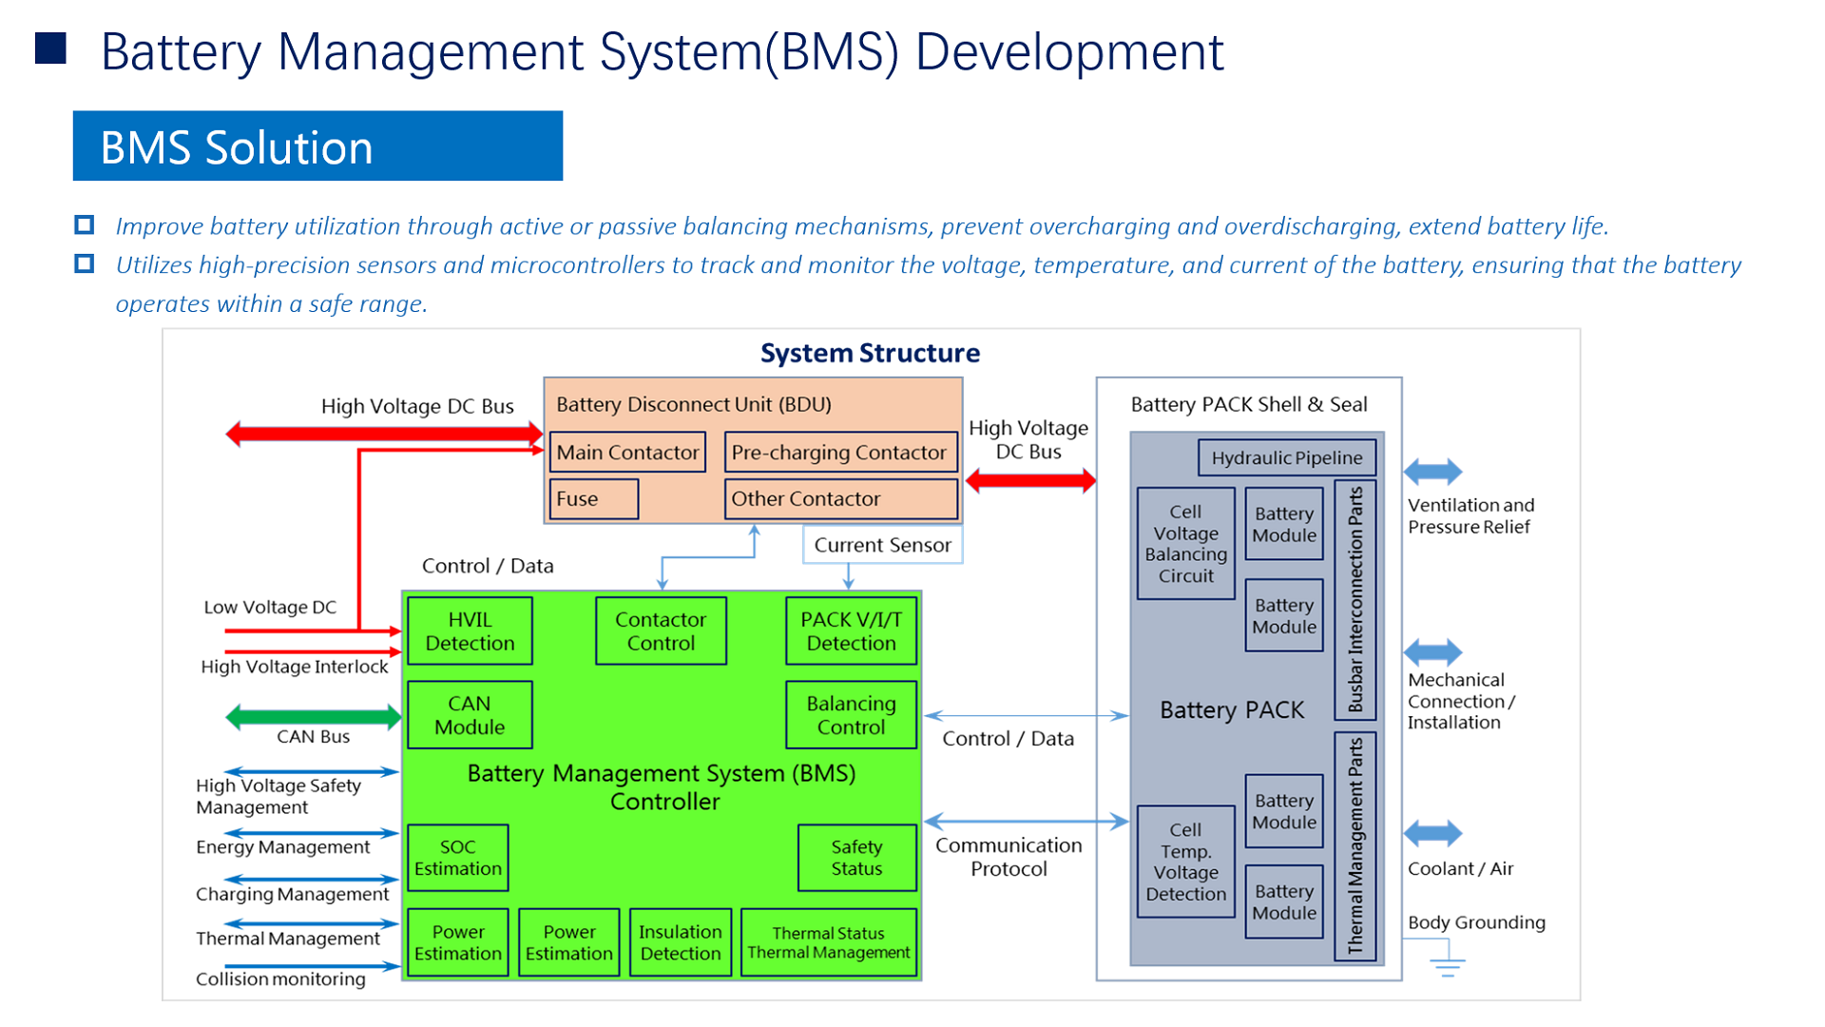Select the vertical Thermal Management Parts box
The width and height of the screenshot is (1825, 1027).
click(x=1355, y=846)
